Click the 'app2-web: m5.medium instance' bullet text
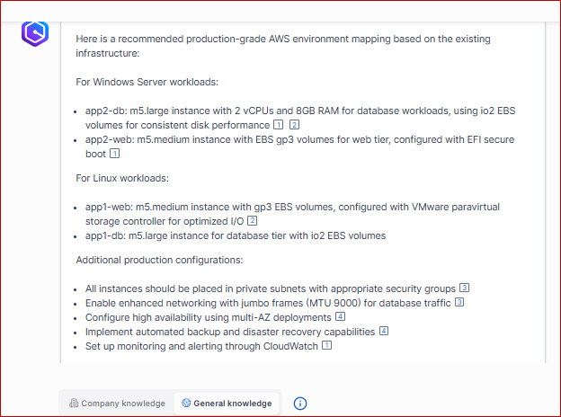This screenshot has width=561, height=417. click(299, 146)
